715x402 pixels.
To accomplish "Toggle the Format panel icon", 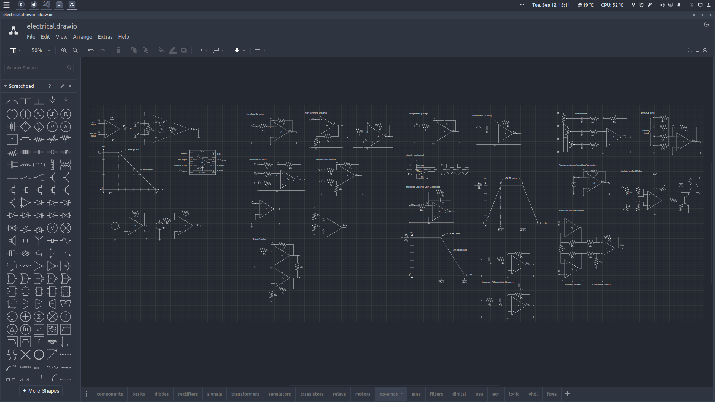I will pyautogui.click(x=697, y=50).
